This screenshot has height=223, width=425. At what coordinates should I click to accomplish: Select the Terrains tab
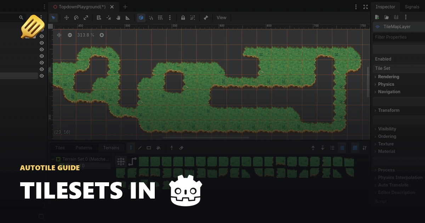coord(111,148)
